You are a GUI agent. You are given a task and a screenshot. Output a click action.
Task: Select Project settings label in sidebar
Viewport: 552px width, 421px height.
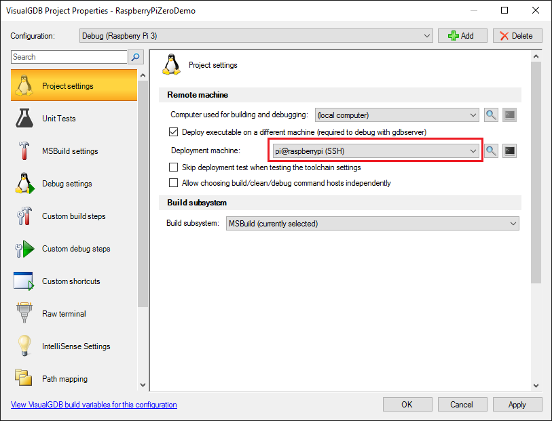[68, 86]
